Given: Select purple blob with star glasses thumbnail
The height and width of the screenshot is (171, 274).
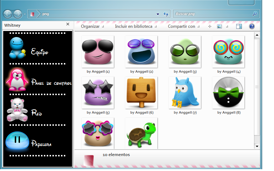Looking at the screenshot, I should (98, 93).
